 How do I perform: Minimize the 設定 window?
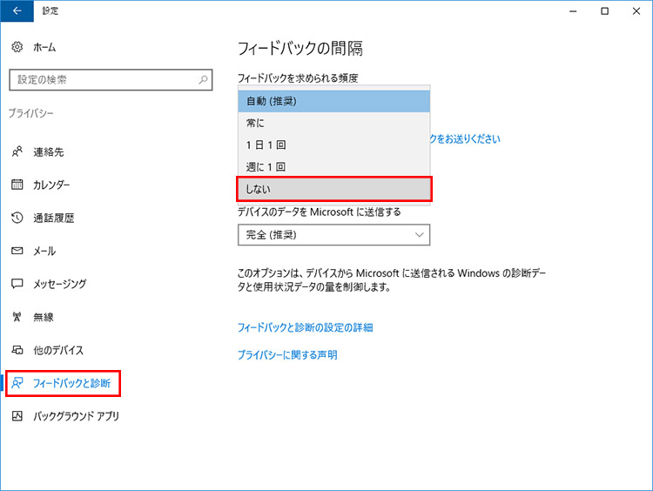point(573,11)
